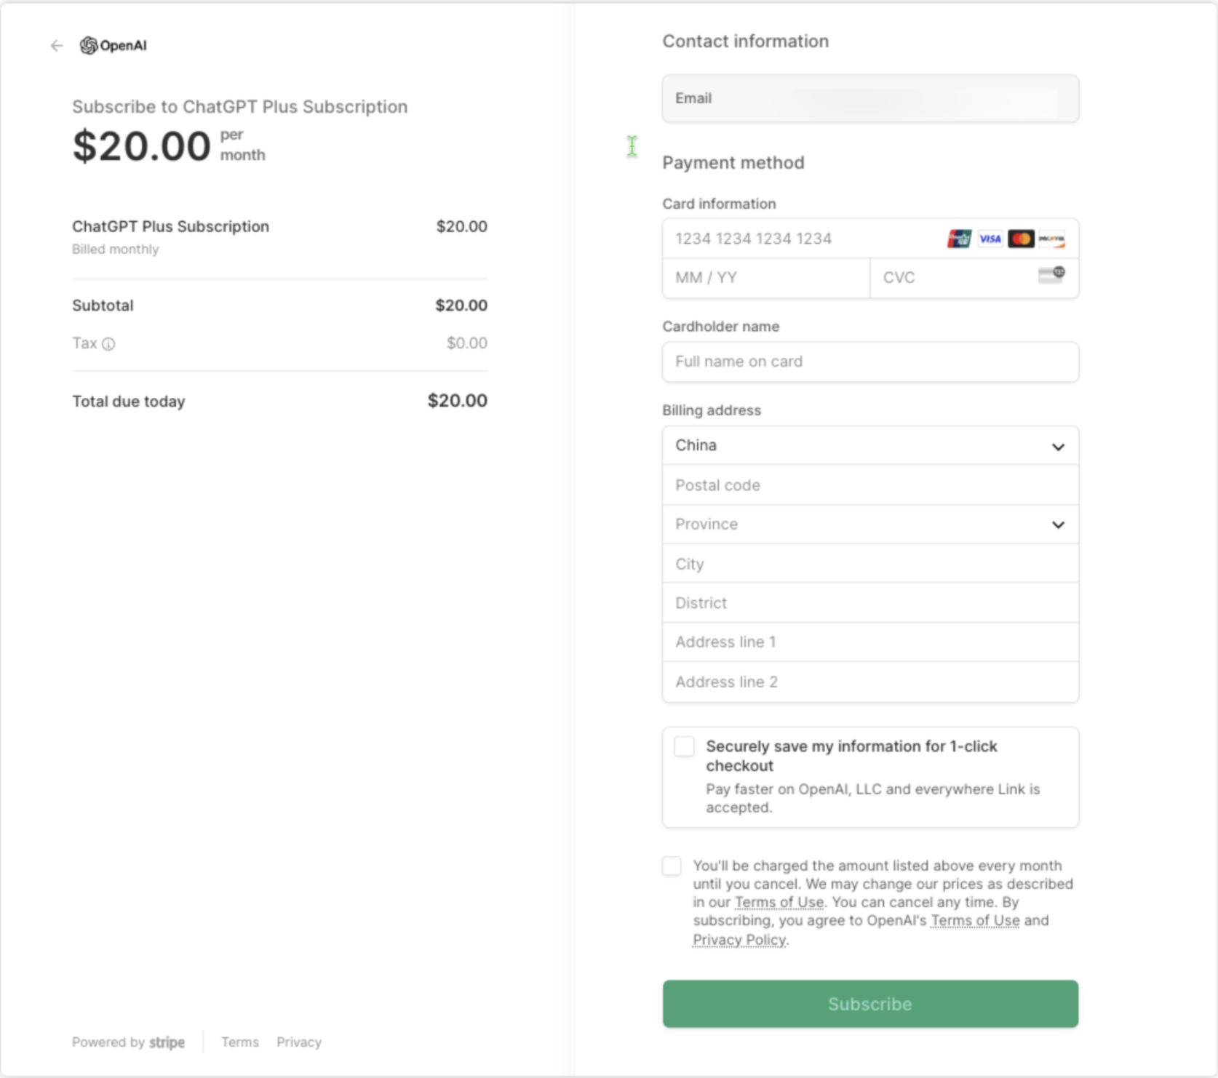Open Privacy link in the footer
This screenshot has width=1218, height=1078.
tap(299, 1042)
